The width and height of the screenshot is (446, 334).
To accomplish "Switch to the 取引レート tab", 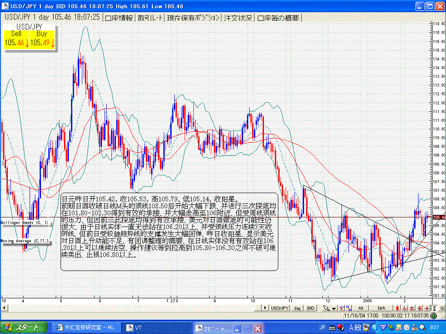I will [x=150, y=18].
